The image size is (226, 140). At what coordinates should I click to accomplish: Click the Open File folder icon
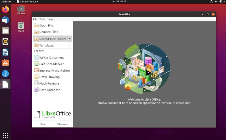[x=36, y=25]
